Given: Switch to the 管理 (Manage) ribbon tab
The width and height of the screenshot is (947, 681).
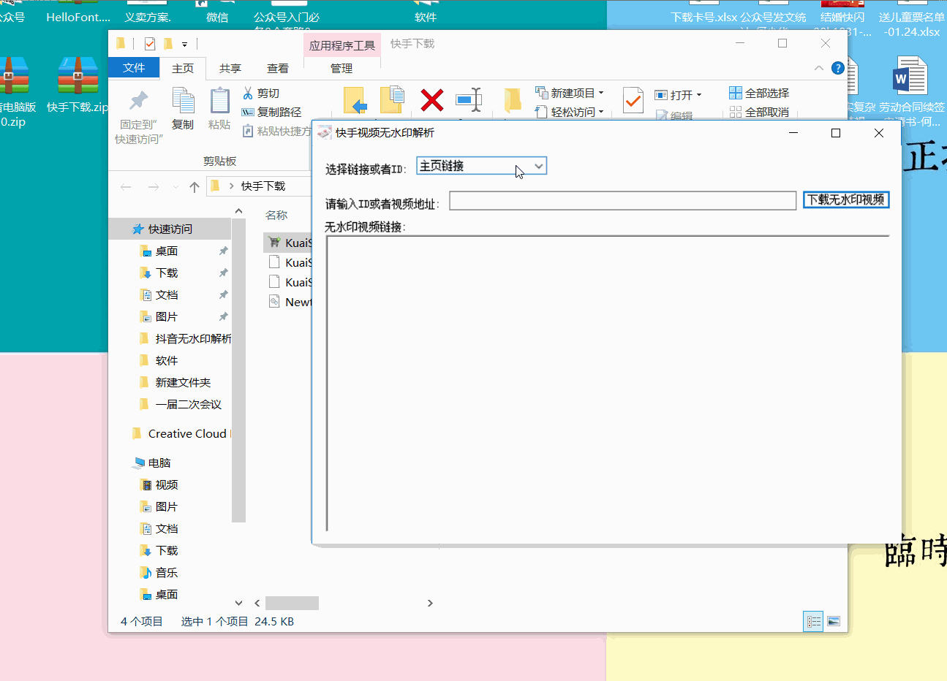Looking at the screenshot, I should [342, 68].
